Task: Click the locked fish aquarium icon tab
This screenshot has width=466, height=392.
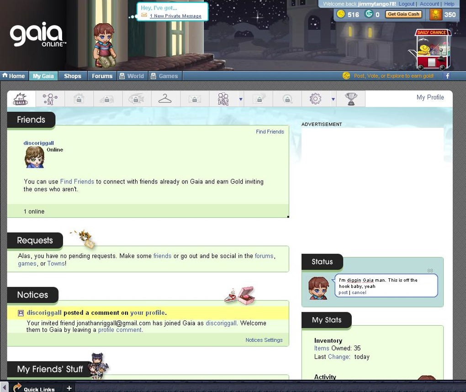Action: pos(136,99)
